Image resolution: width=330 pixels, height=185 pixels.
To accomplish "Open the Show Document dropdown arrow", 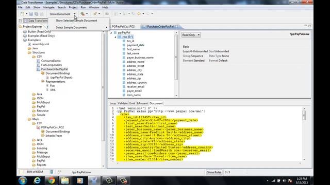I will coord(74,14).
